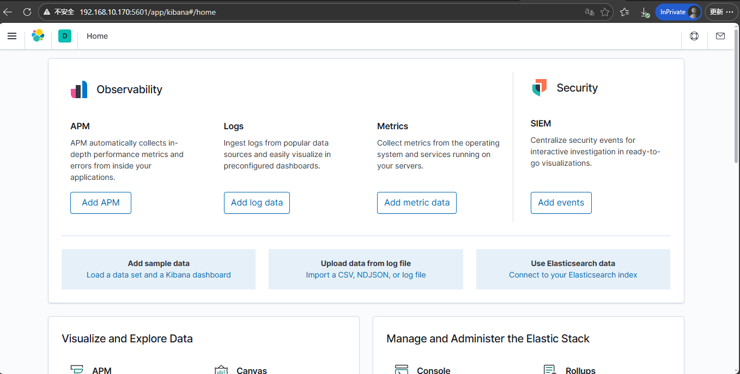
Task: Open the newsfeed mail icon
Action: tap(720, 36)
